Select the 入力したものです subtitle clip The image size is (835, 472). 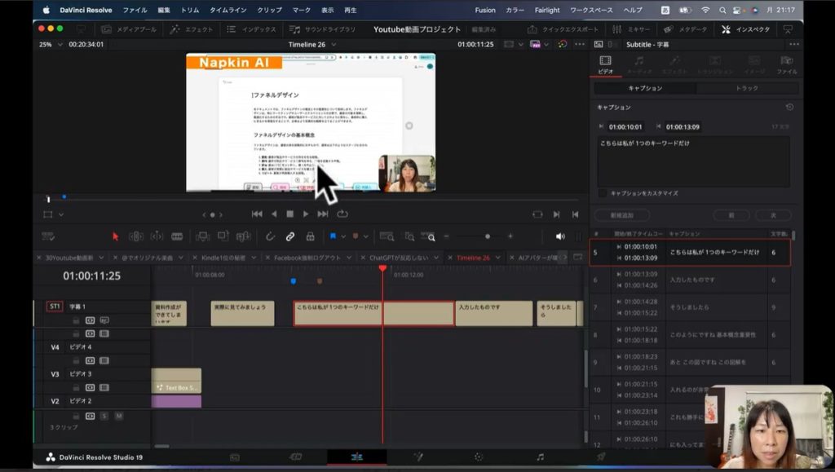(x=493, y=313)
